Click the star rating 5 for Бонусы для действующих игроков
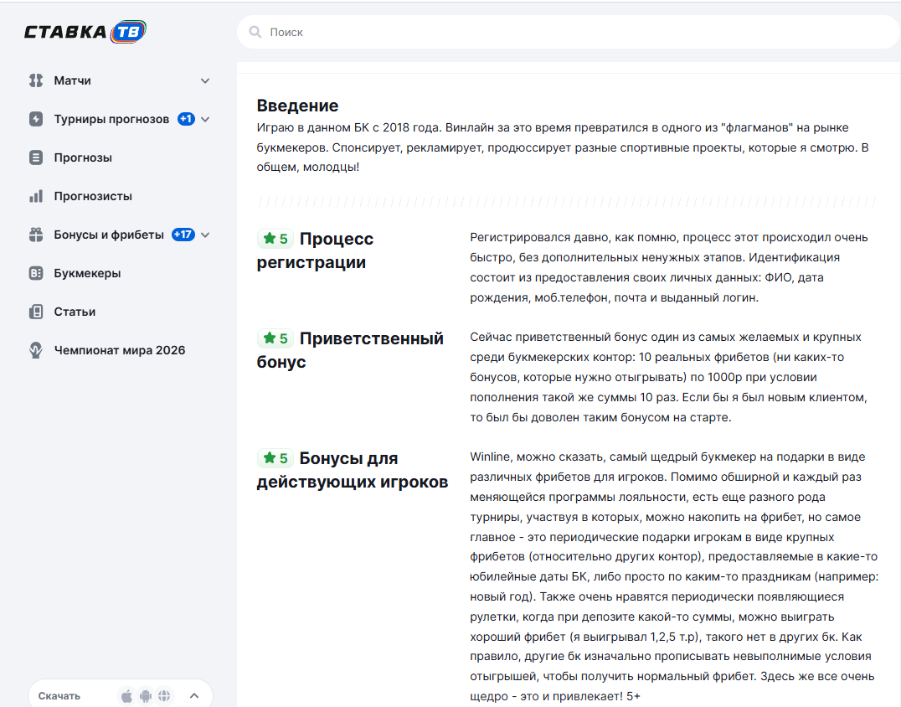 tap(275, 458)
